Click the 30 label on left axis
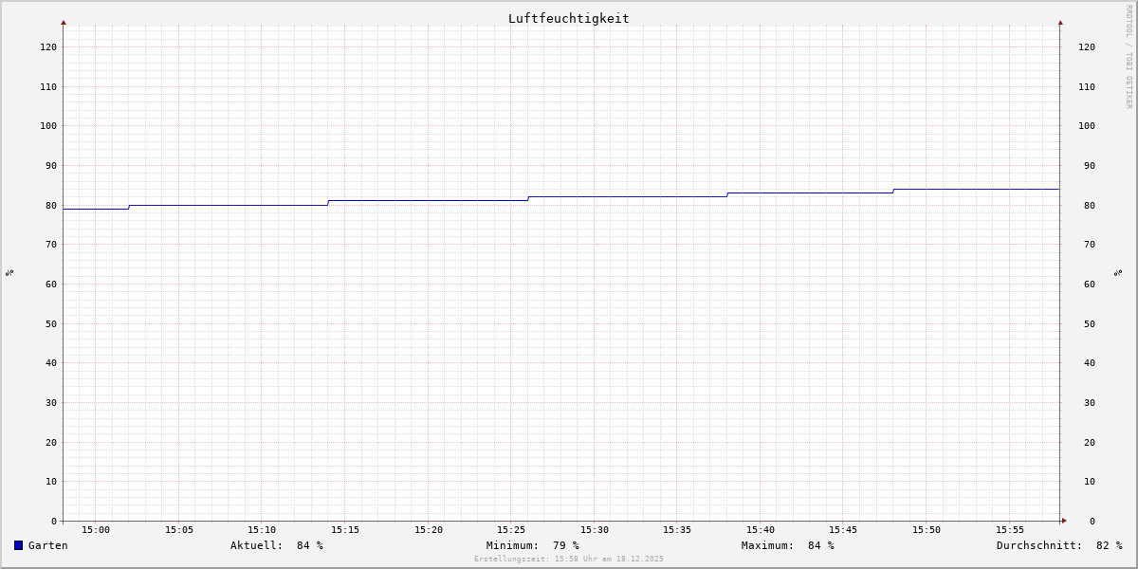The height and width of the screenshot is (569, 1138). [x=51, y=403]
